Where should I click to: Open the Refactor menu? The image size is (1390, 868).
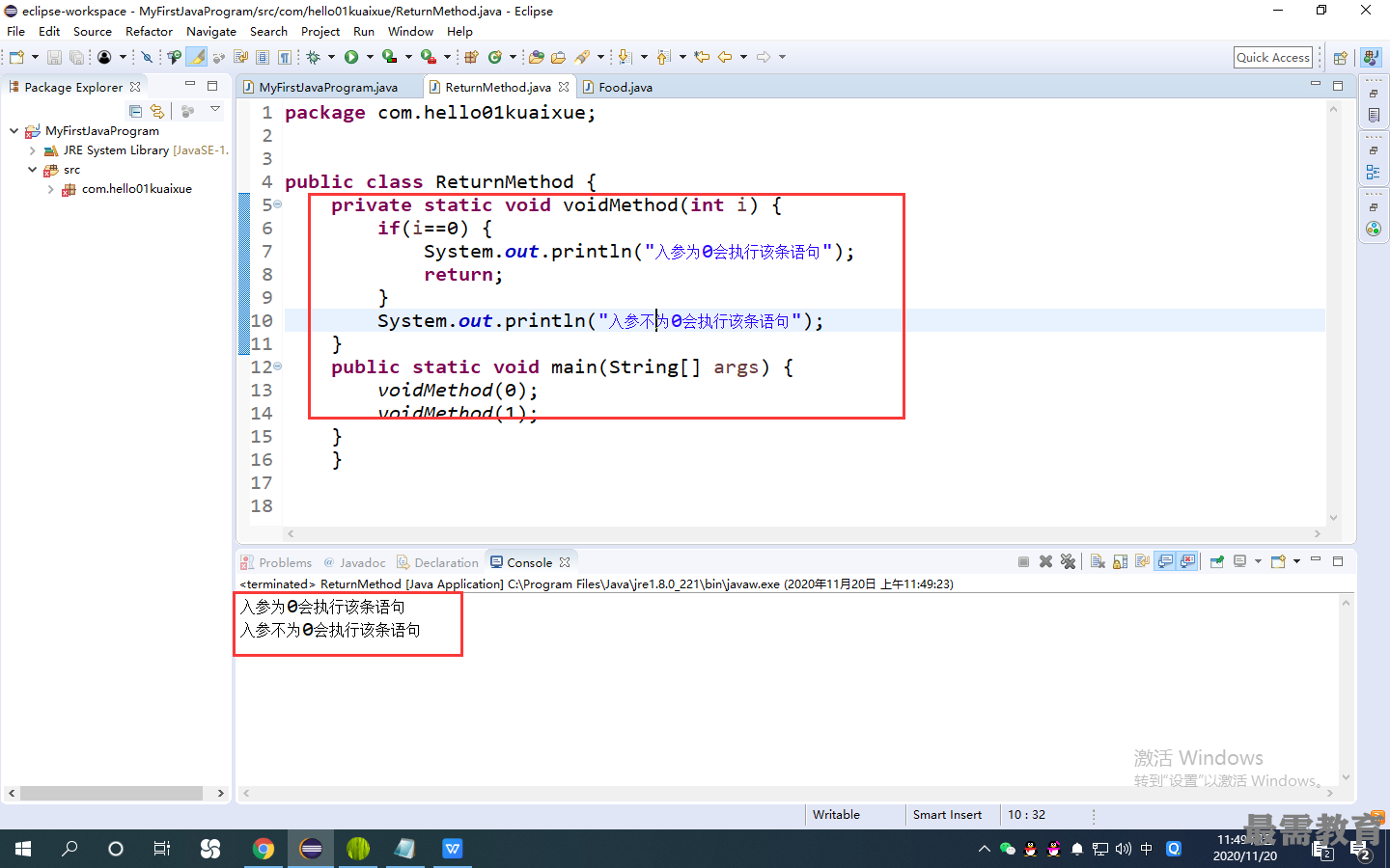click(x=149, y=32)
